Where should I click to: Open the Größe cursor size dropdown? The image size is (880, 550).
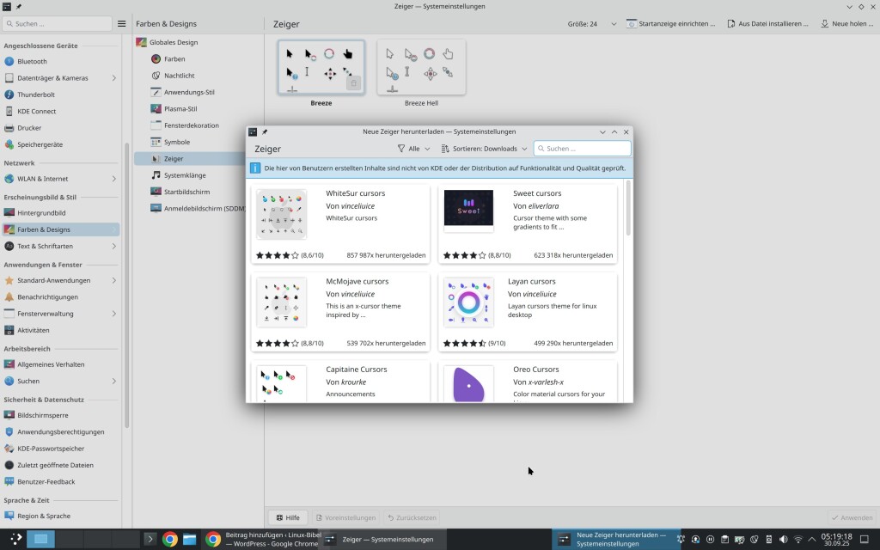592,23
